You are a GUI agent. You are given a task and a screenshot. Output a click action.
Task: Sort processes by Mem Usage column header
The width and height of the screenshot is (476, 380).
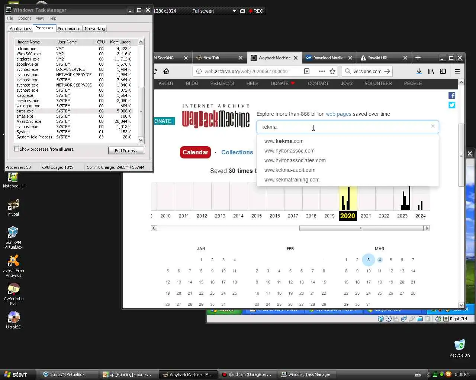tap(120, 42)
